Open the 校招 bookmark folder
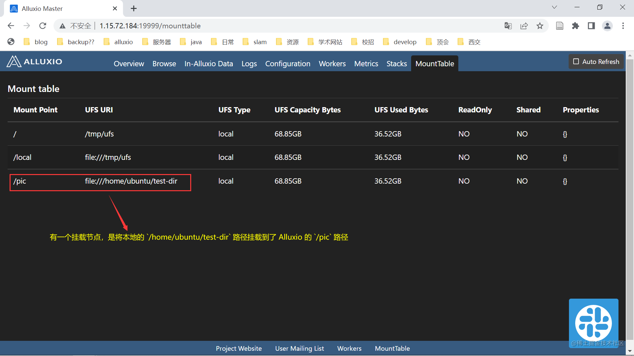The width and height of the screenshot is (634, 356). point(363,42)
